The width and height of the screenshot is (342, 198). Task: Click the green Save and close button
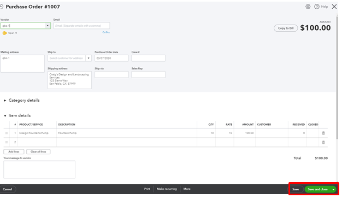click(317, 189)
